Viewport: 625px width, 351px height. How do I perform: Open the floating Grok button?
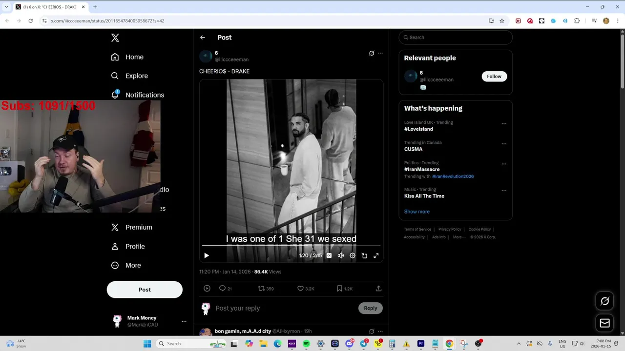click(604, 301)
